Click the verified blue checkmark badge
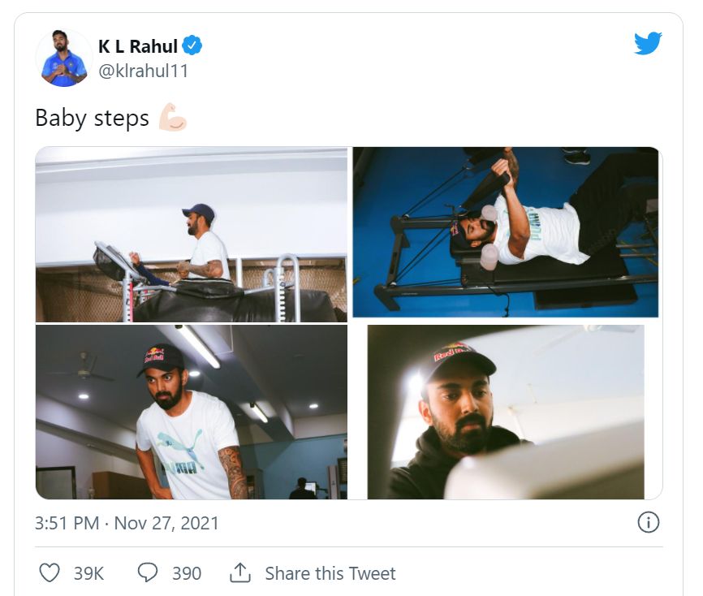This screenshot has width=703, height=596. [x=191, y=46]
